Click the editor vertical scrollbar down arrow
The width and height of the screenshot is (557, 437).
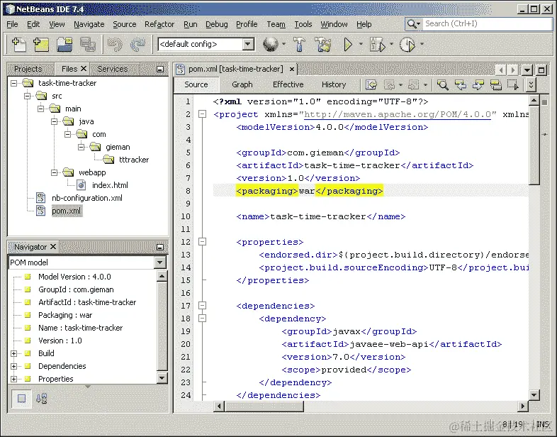(x=534, y=394)
